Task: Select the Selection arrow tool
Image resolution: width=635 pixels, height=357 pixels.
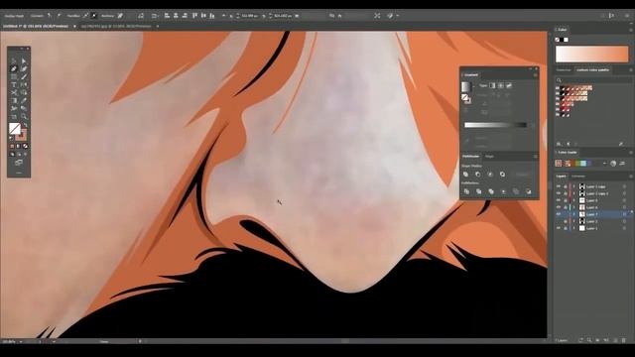Action: 14,60
